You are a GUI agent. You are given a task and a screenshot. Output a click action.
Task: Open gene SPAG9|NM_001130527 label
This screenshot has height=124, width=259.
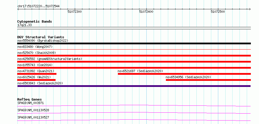33,117
